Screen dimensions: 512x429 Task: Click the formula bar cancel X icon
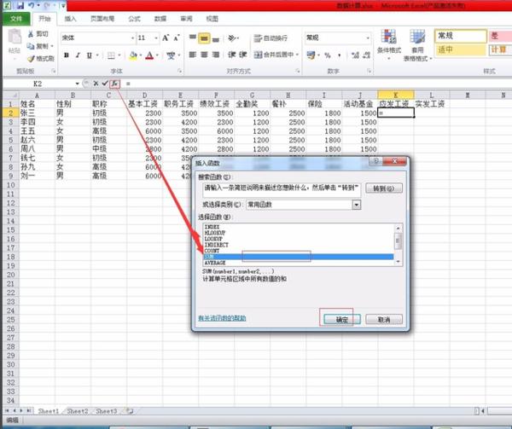[95, 84]
